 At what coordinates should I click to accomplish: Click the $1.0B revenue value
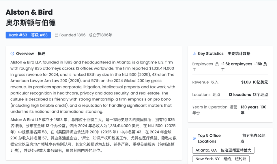pyautogui.click(x=246, y=82)
